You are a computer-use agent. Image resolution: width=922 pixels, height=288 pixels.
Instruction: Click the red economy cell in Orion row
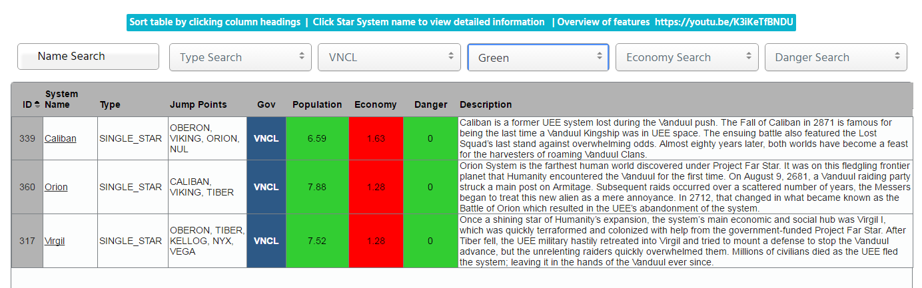click(376, 187)
